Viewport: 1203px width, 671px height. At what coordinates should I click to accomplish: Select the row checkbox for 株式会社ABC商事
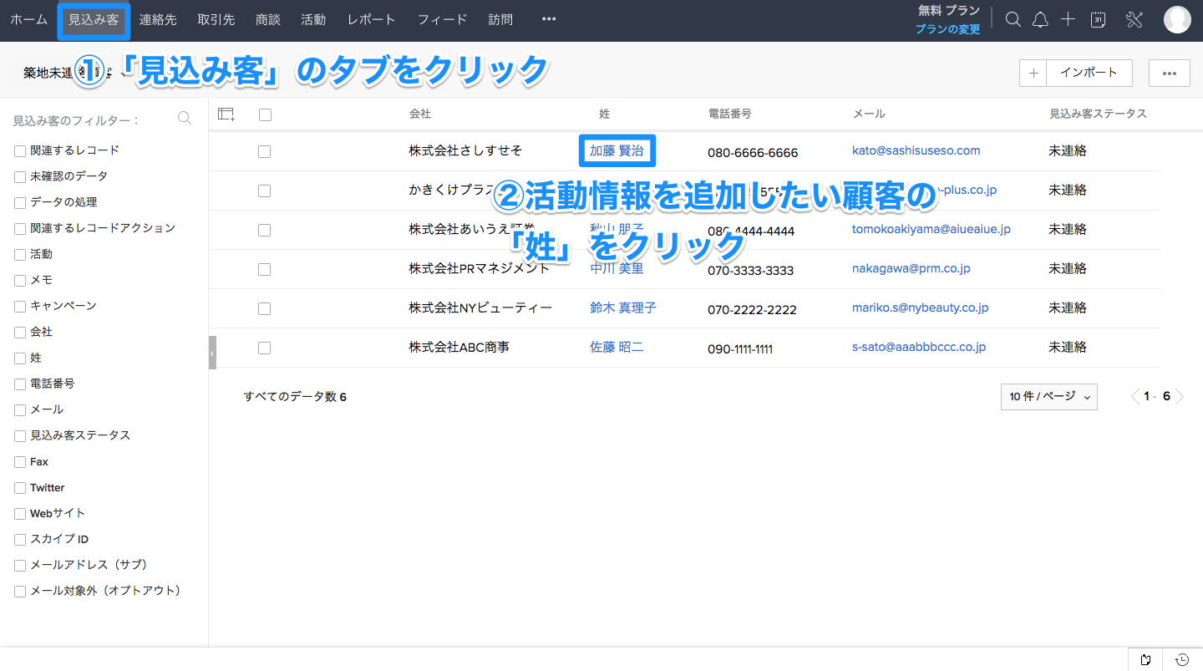[264, 348]
